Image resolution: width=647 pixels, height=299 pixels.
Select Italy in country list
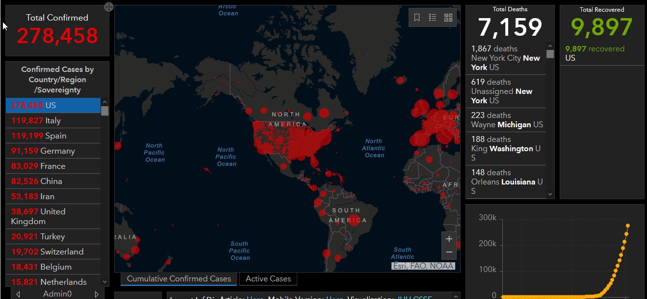coord(53,120)
